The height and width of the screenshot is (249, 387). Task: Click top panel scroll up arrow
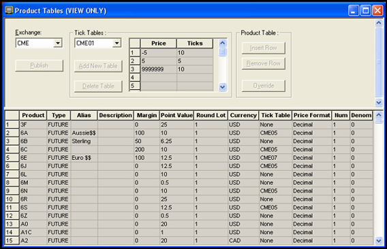[379, 23]
